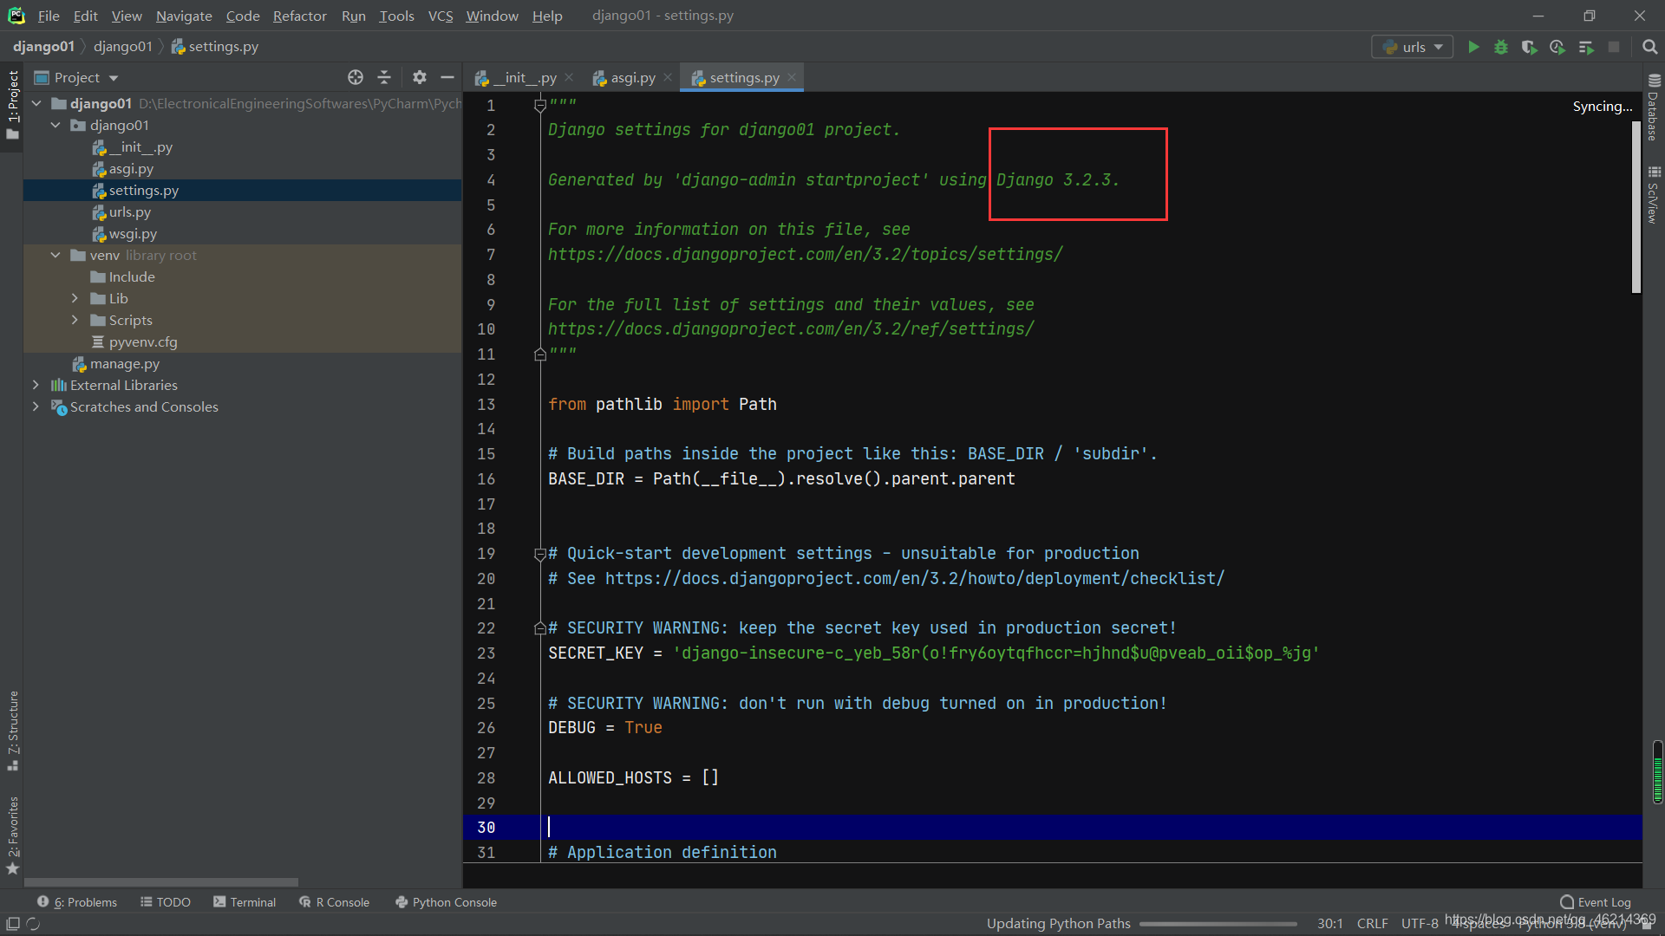The width and height of the screenshot is (1665, 936).
Task: Click locate-file target icon in Project panel
Action: pyautogui.click(x=356, y=77)
